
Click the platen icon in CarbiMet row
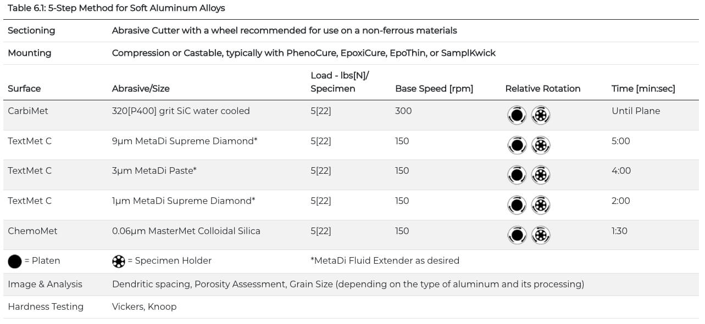point(517,115)
